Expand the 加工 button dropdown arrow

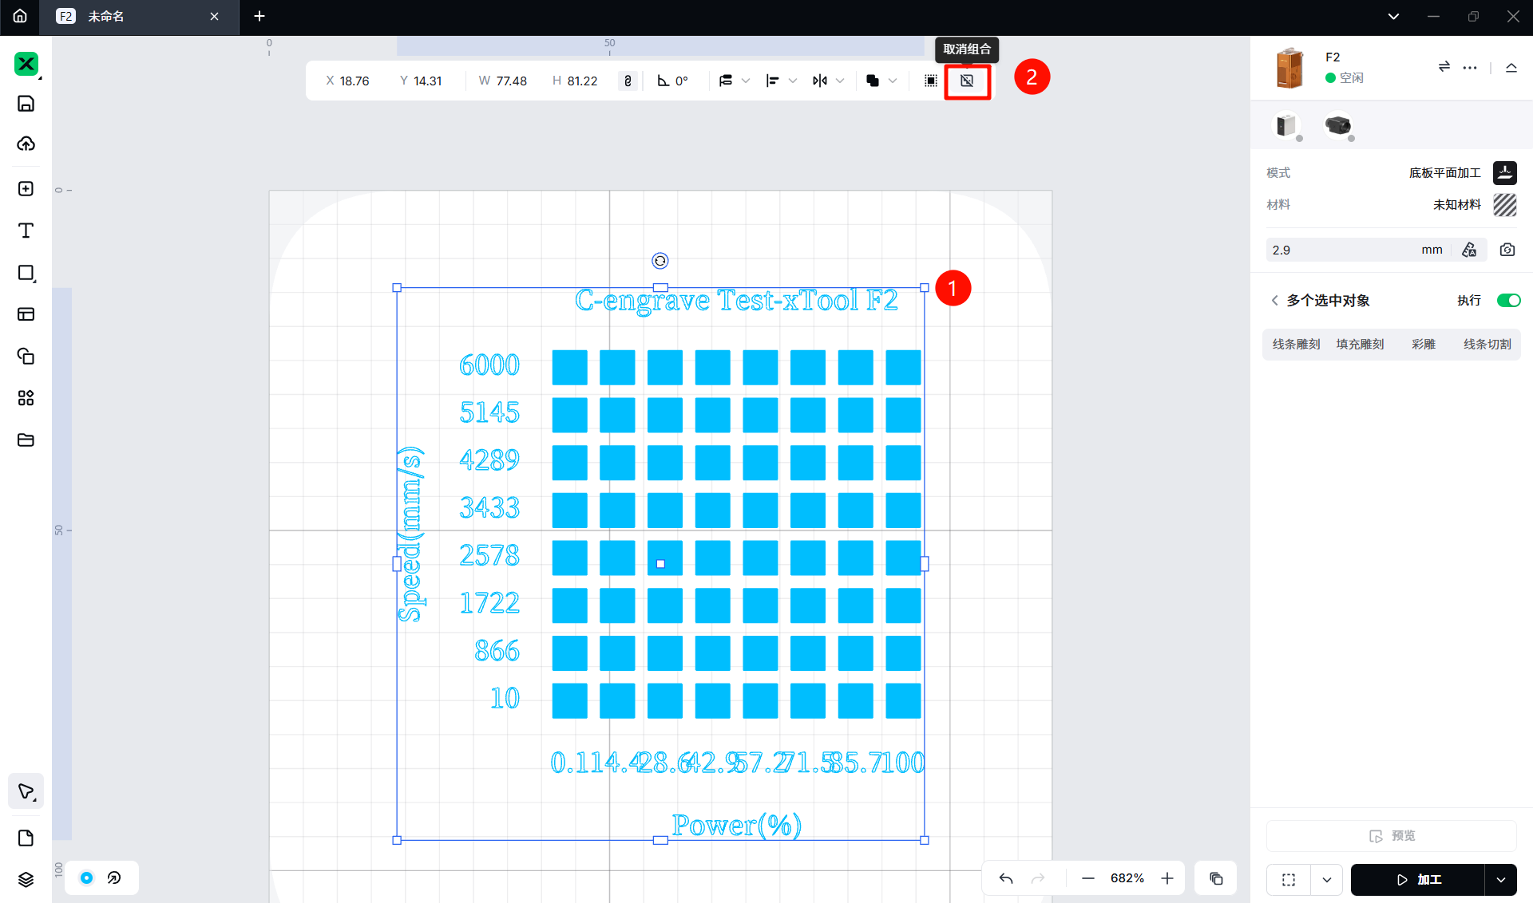point(1501,879)
